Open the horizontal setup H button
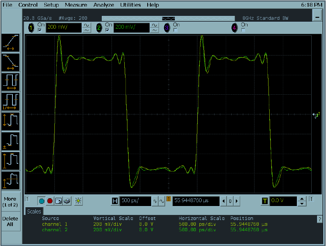 [x=115, y=201]
